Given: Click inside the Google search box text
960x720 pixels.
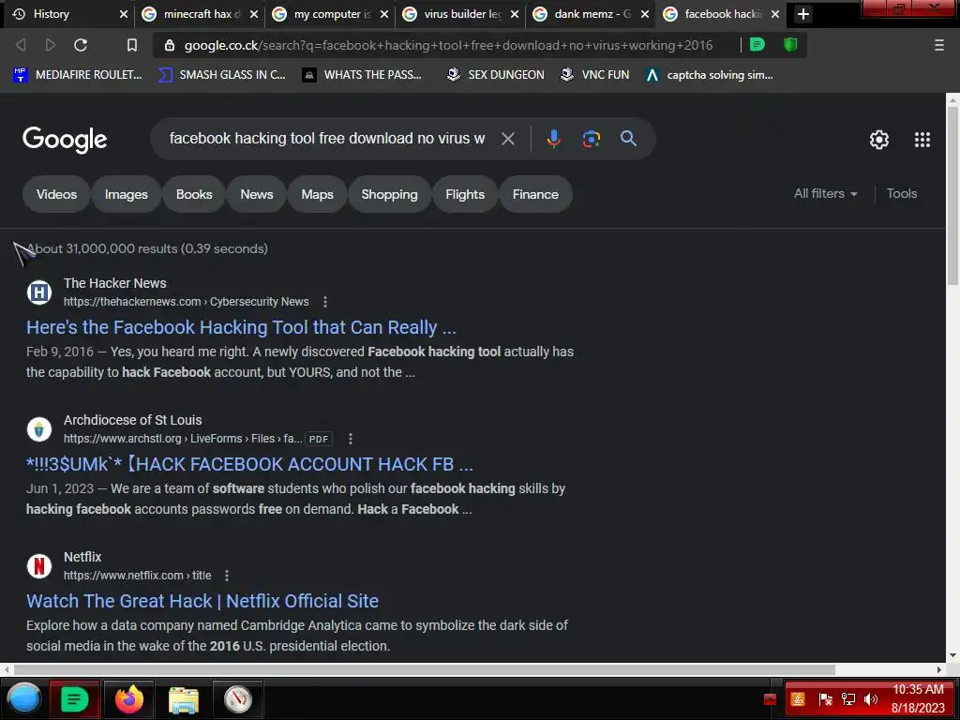Looking at the screenshot, I should (327, 139).
